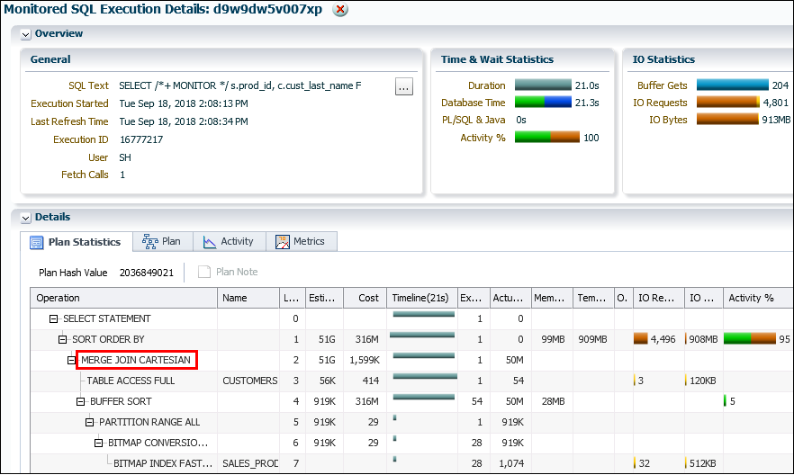Collapse the PARTITION RANGE ALL node

(x=90, y=423)
